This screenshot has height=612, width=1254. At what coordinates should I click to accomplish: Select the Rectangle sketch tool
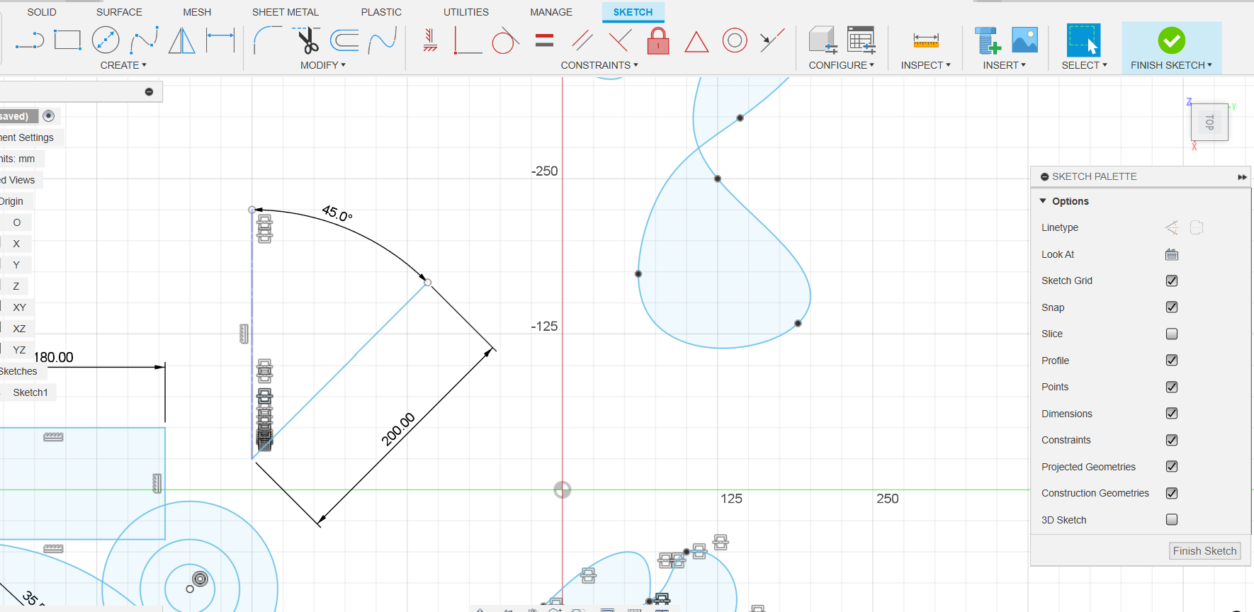click(68, 40)
